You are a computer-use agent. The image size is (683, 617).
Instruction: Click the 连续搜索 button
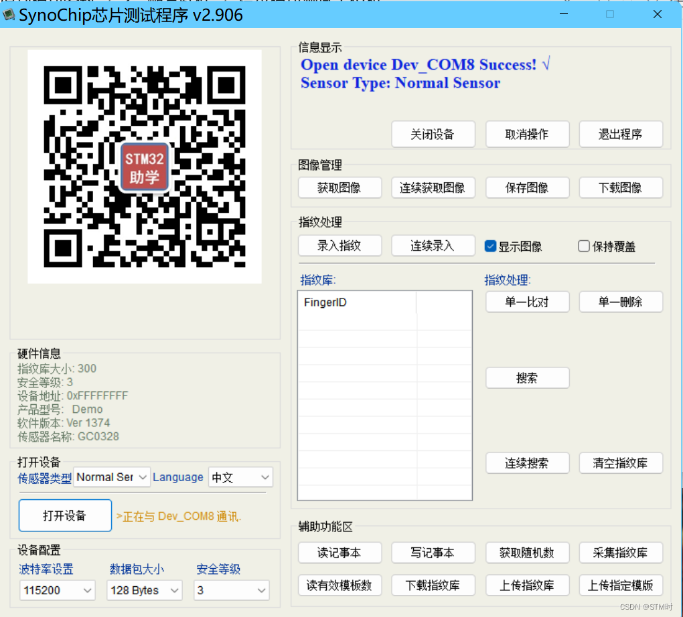[527, 463]
